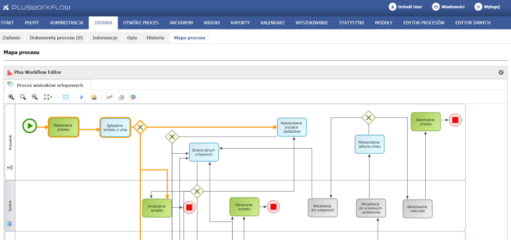Click the green start event circle
This screenshot has width=511, height=240.
point(30,126)
